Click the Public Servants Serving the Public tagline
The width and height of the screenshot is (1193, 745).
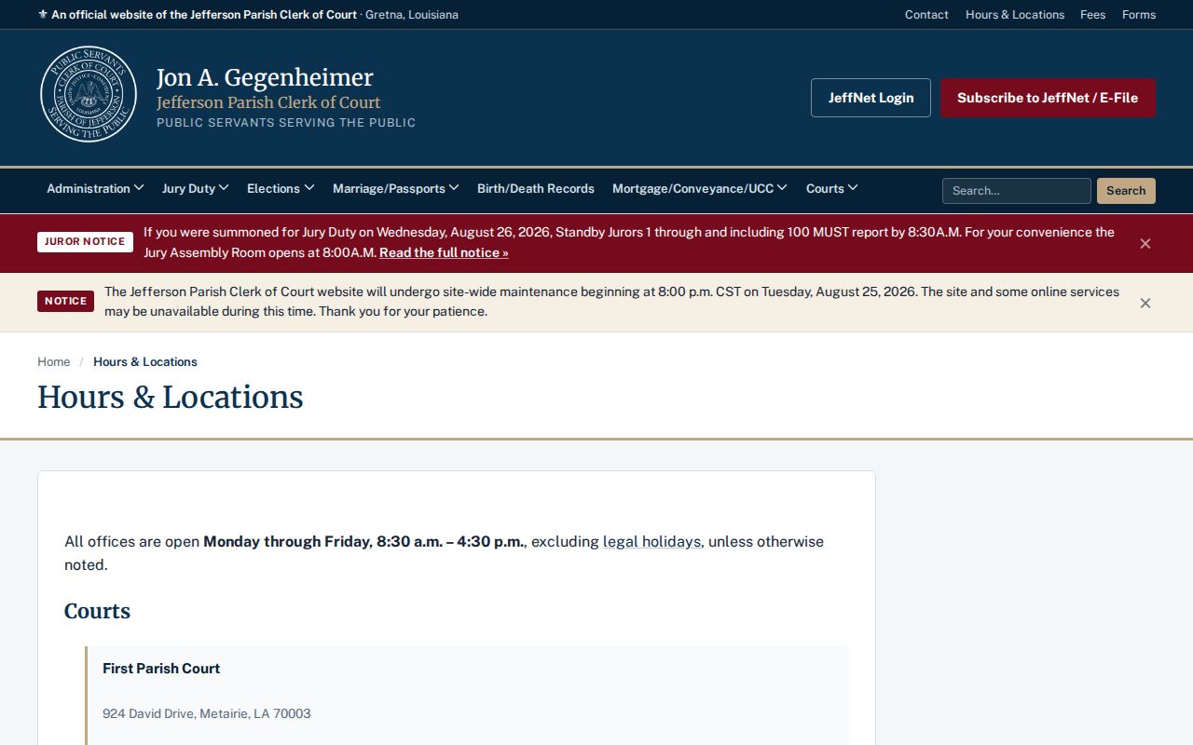[x=286, y=123]
